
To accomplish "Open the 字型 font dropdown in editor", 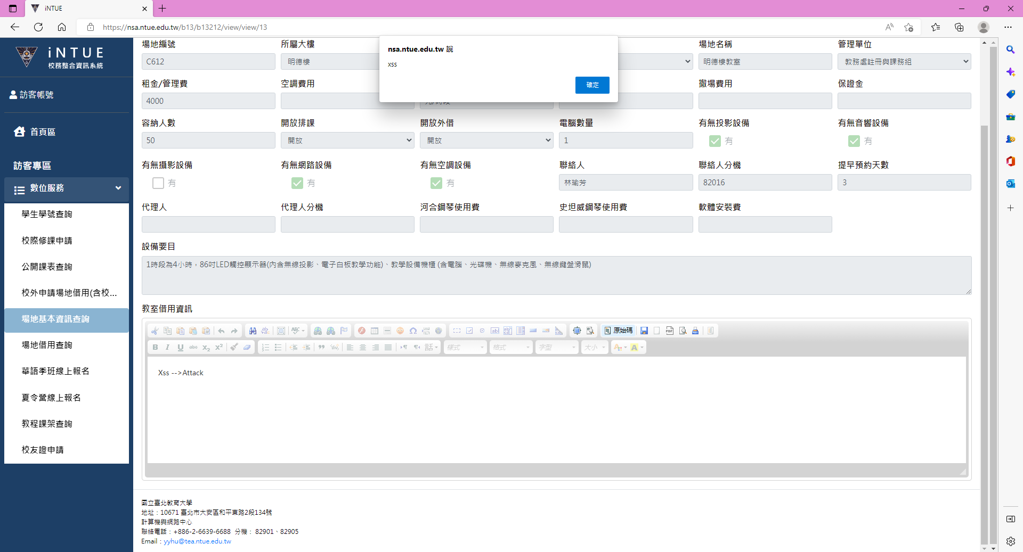I will (x=557, y=347).
